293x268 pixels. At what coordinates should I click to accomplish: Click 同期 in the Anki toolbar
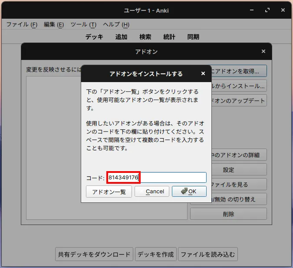coord(193,36)
